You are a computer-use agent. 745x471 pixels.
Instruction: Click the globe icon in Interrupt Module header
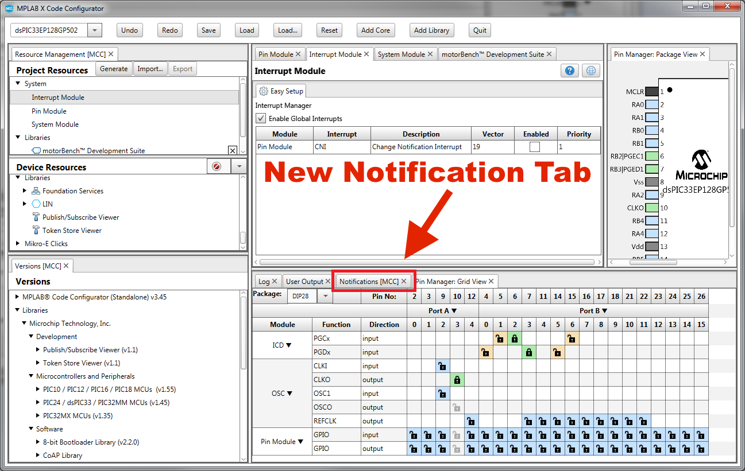pyautogui.click(x=590, y=71)
